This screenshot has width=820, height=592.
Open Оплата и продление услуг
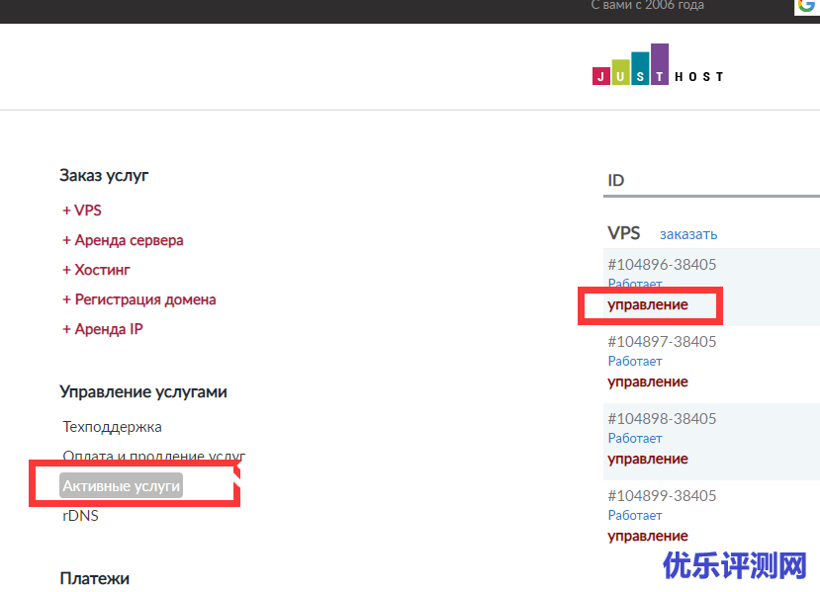click(153, 457)
